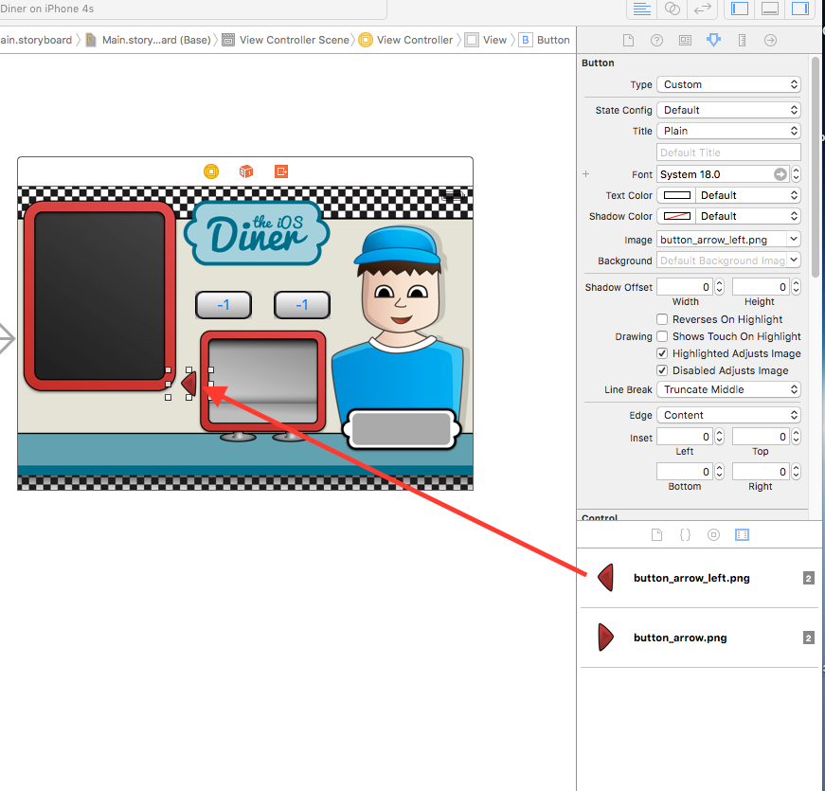Add a font variation with plus

pos(585,173)
